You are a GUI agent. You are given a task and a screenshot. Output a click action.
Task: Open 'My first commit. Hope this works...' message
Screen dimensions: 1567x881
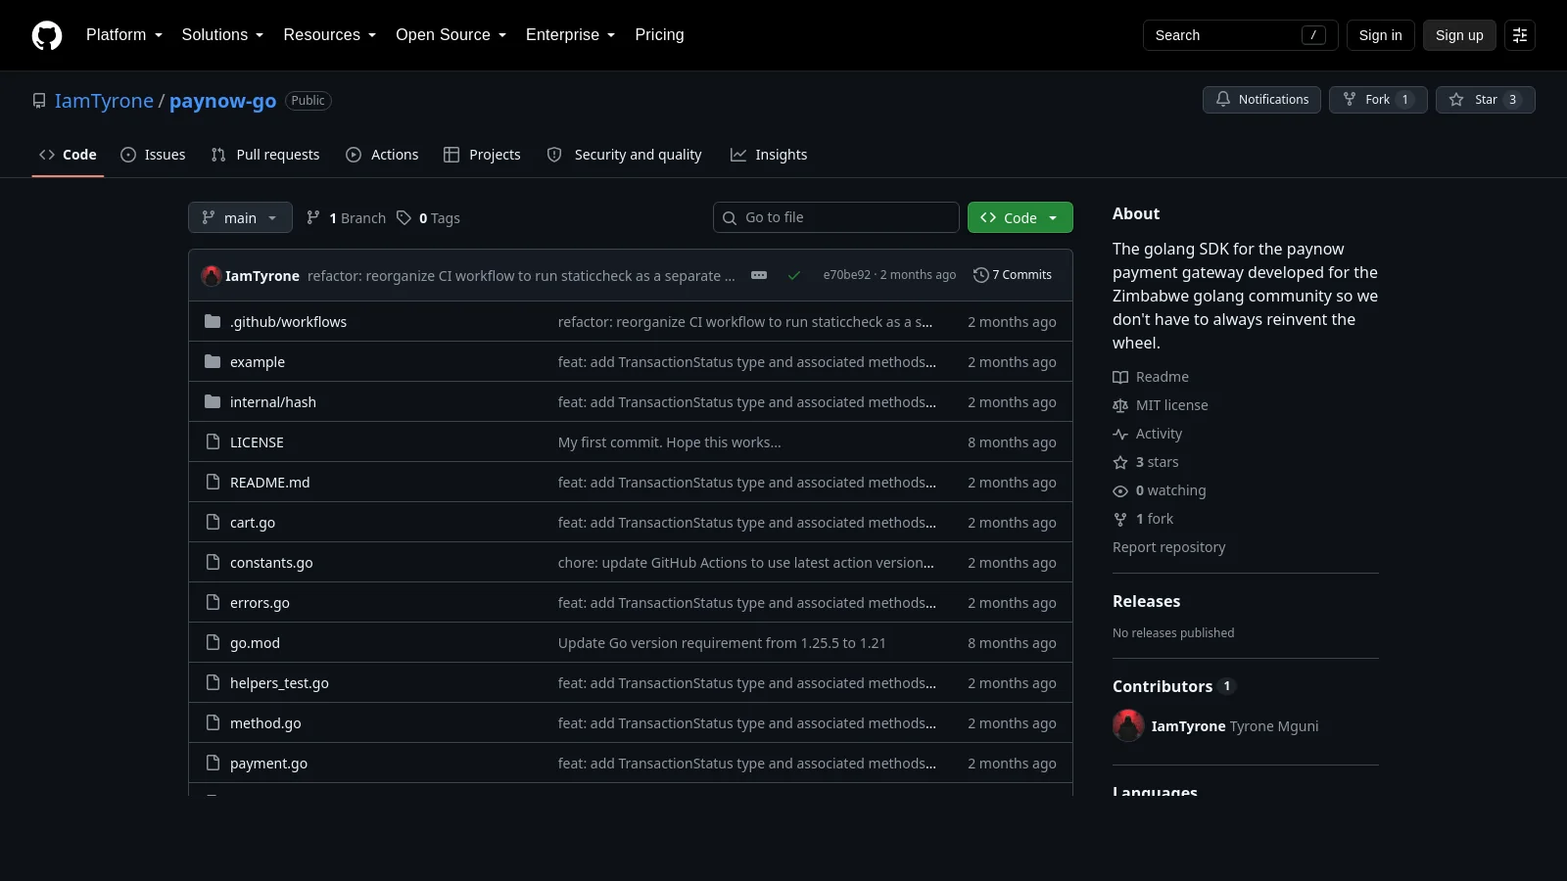pyautogui.click(x=670, y=442)
